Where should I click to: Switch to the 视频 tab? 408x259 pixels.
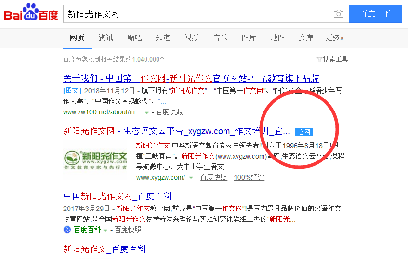click(192, 37)
